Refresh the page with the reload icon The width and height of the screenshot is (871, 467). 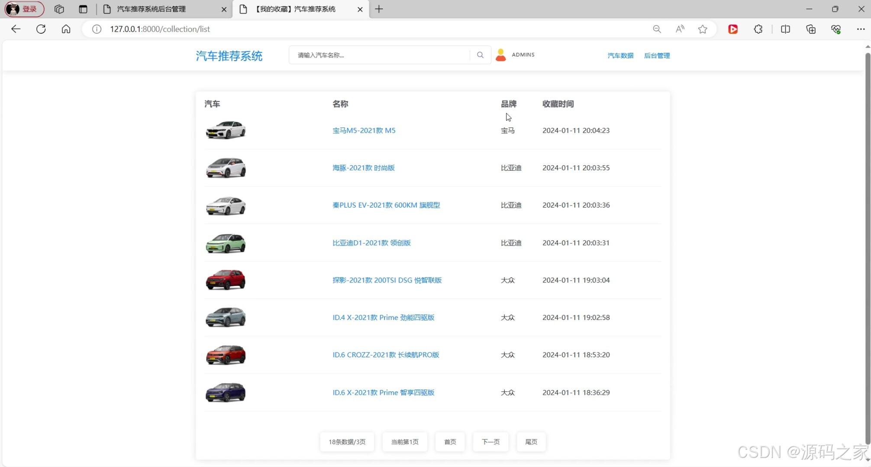(x=41, y=29)
